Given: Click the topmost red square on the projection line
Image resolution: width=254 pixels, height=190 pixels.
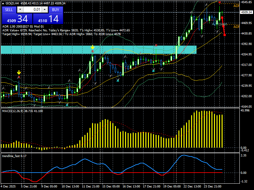Looking at the screenshot, I should click(222, 17).
